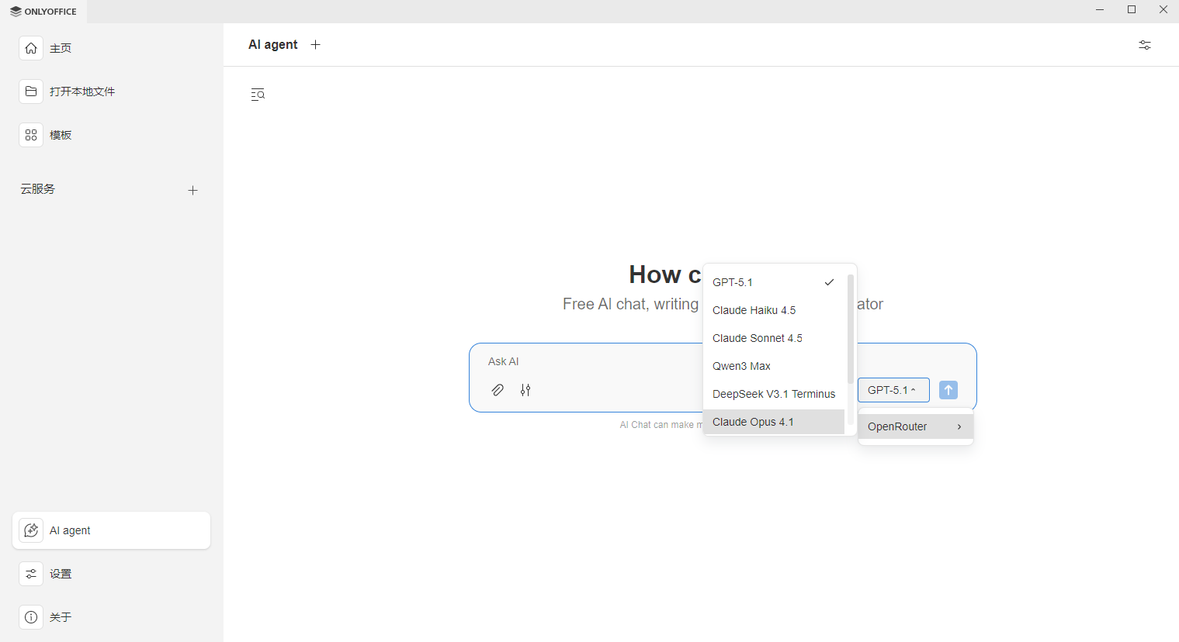The image size is (1179, 642).
Task: Select the attach file paperclip icon
Action: click(498, 390)
